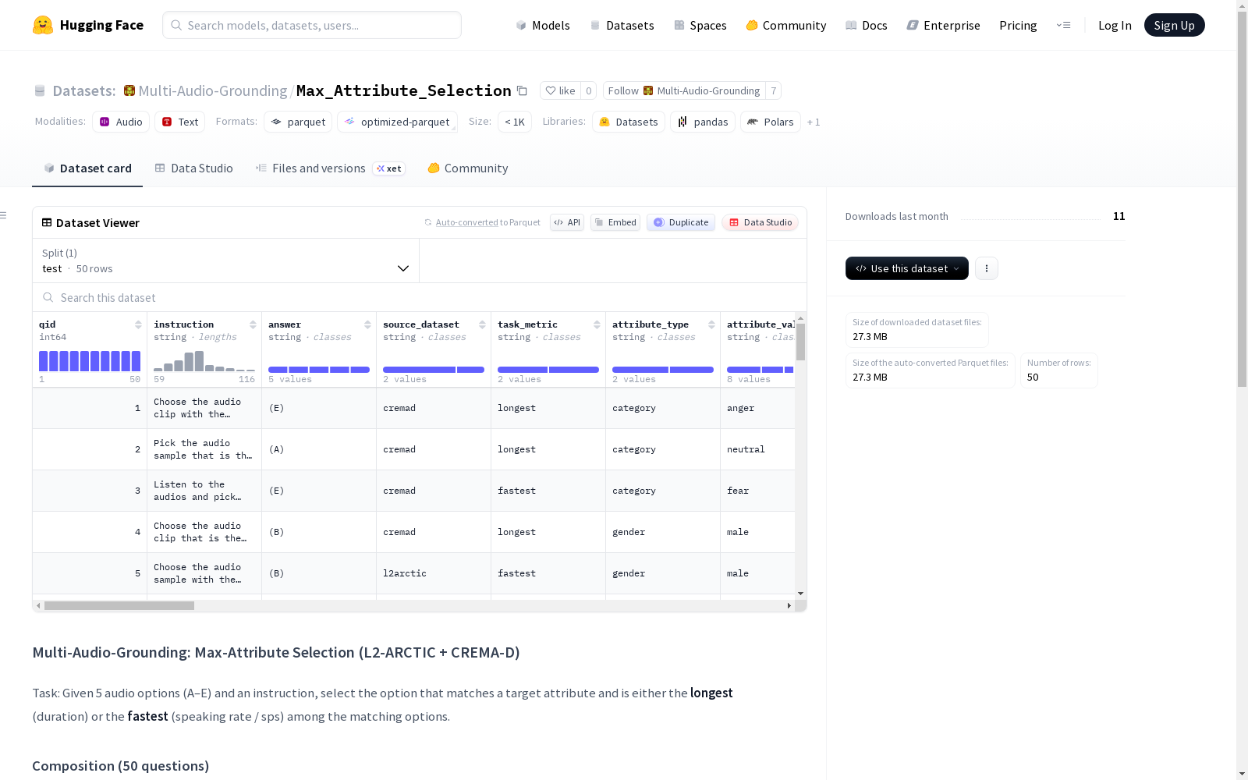Open the Dataset card tab

click(x=87, y=168)
